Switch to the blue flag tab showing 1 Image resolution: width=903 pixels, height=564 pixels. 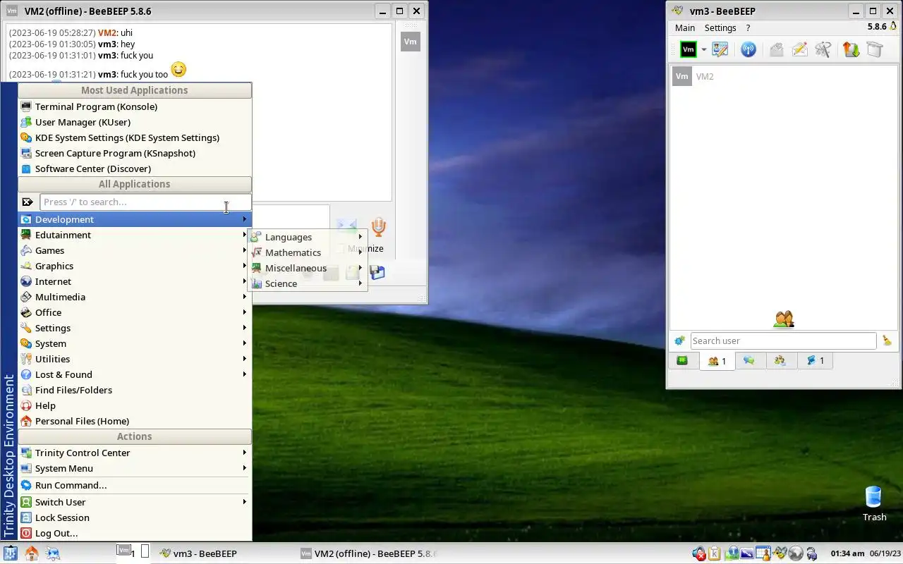coord(816,360)
